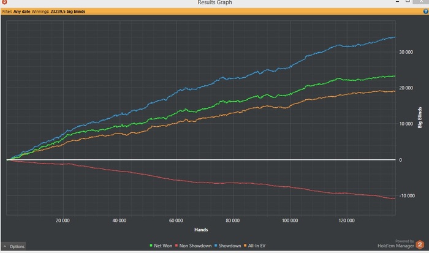Click the Showdown legend label
This screenshot has width=429, height=253.
(230, 246)
